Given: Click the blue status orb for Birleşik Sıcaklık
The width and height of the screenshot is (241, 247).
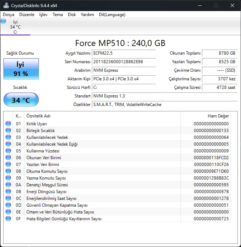Looking at the screenshot, I should click(x=8, y=130).
